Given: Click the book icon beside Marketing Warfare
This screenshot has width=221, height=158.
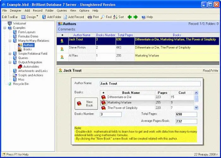Looking at the screenshot, I should 103,102.
